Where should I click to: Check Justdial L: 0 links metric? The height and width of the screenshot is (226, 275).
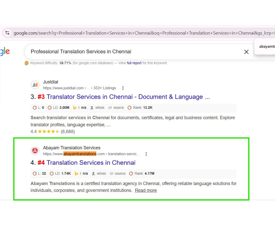(x=38, y=108)
